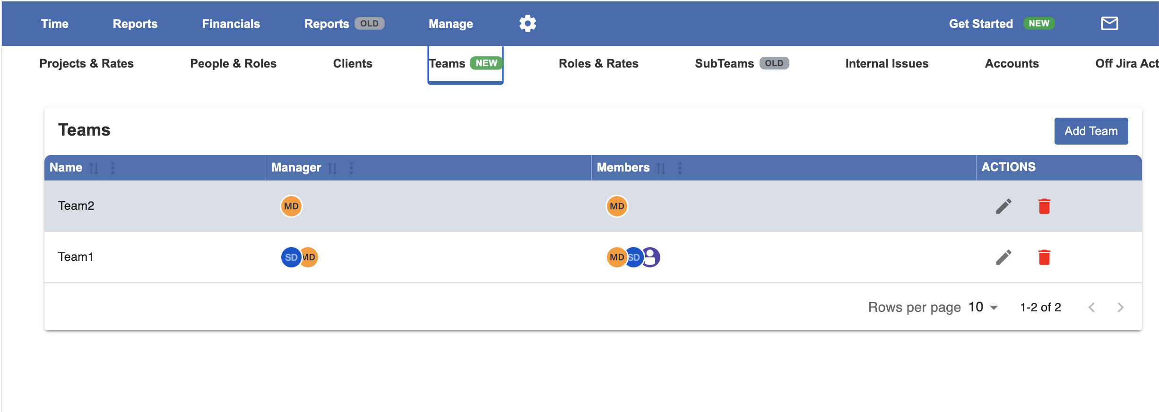Open the Financials menu
This screenshot has width=1159, height=412.
231,24
